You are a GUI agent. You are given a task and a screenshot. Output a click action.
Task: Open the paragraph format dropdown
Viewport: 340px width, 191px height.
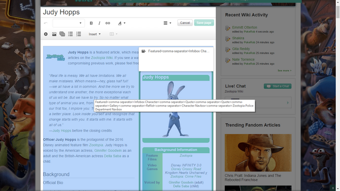coord(69,23)
